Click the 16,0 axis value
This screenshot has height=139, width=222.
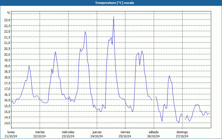tap(7, 100)
